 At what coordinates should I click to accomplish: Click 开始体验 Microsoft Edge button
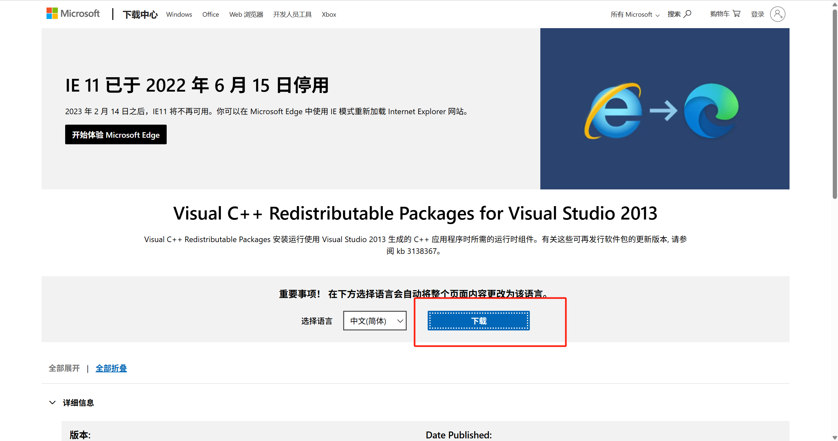tap(116, 134)
